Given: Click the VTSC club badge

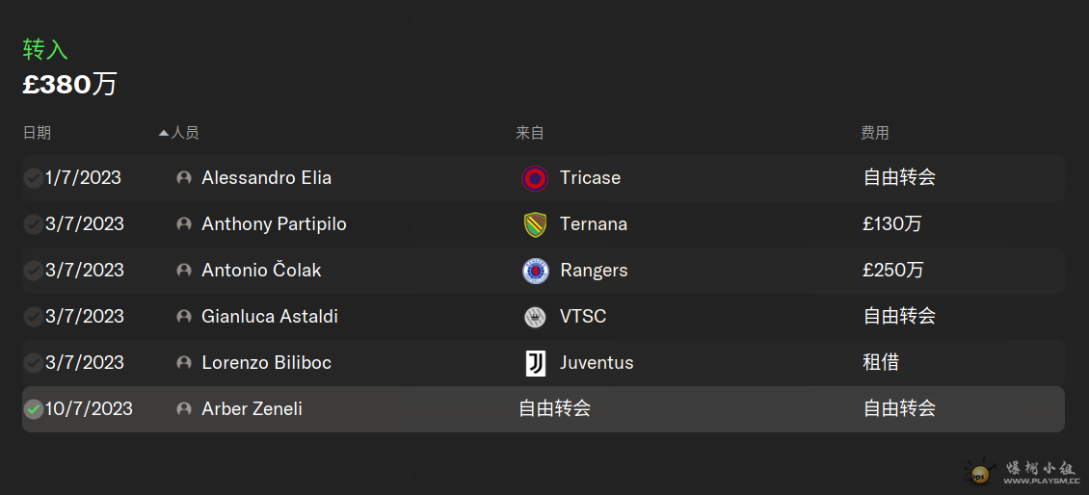Looking at the screenshot, I should pos(535,317).
